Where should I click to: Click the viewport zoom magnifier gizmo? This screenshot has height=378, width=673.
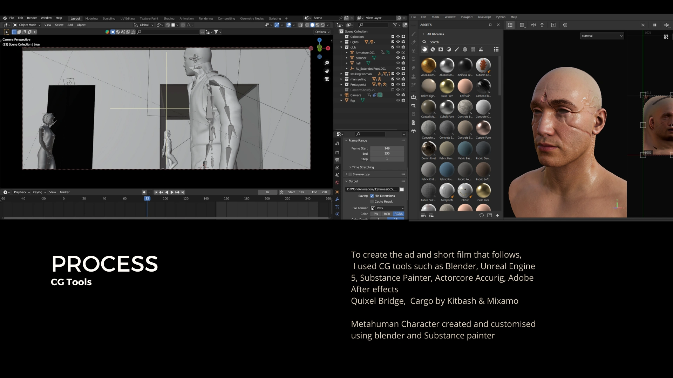pos(327,63)
